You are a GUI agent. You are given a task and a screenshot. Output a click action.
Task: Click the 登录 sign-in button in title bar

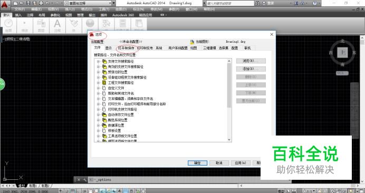268,3
